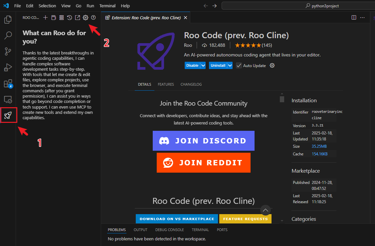The image size is (375, 246).
Task: Select the Problems panel tab
Action: click(x=117, y=230)
